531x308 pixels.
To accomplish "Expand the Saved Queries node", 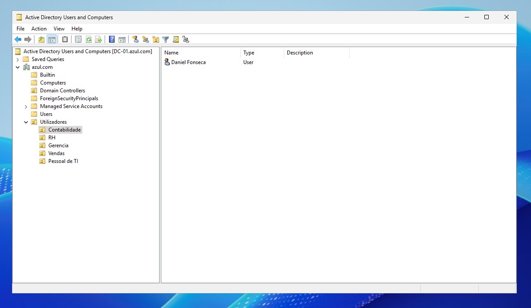I will coord(18,59).
